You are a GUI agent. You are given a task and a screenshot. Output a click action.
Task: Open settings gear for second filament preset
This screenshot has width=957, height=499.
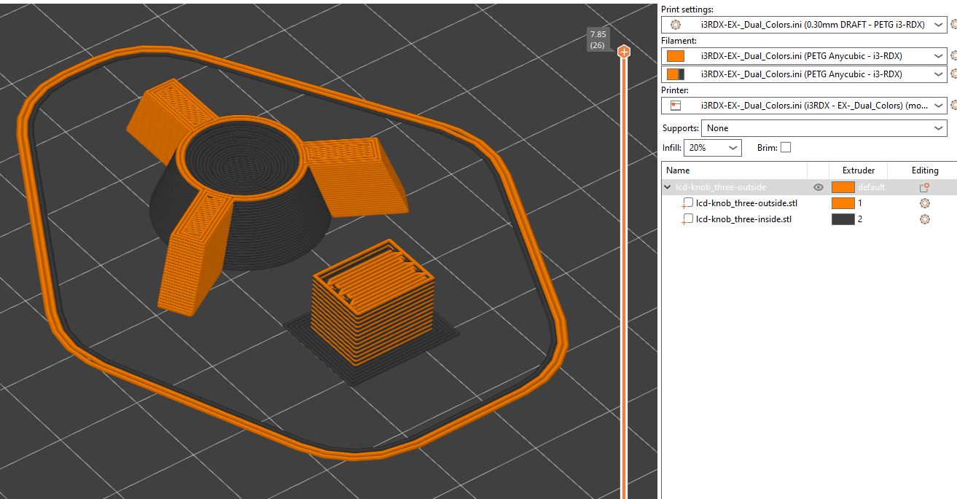954,74
